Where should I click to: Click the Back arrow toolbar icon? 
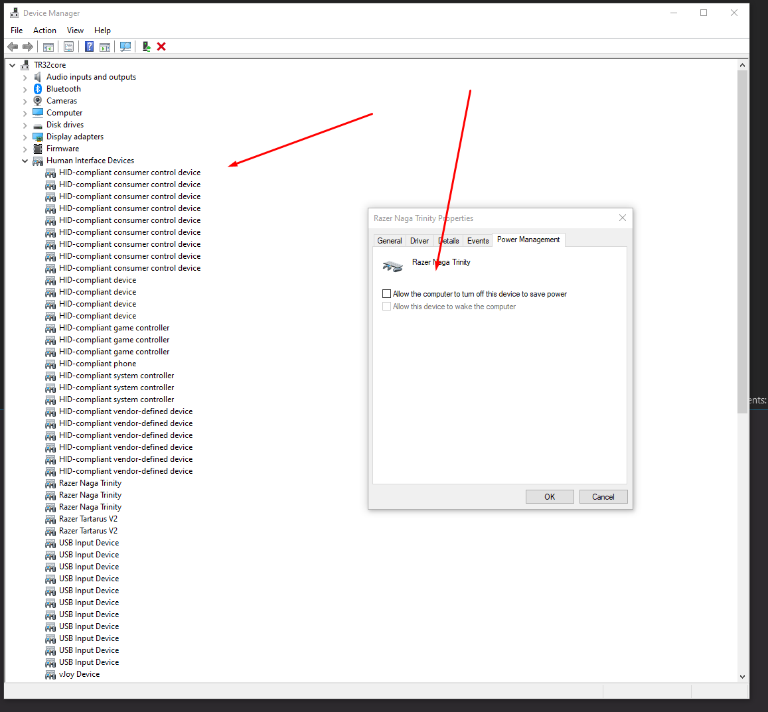point(12,46)
